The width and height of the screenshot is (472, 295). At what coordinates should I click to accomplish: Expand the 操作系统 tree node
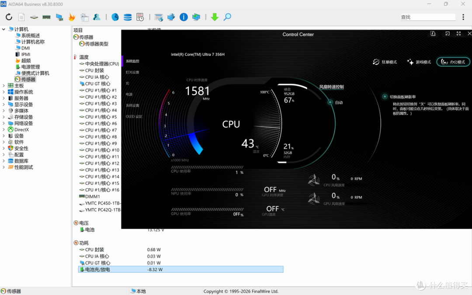tap(3, 92)
